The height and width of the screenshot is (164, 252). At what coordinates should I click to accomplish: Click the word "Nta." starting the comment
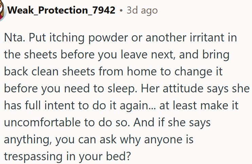click(x=15, y=37)
